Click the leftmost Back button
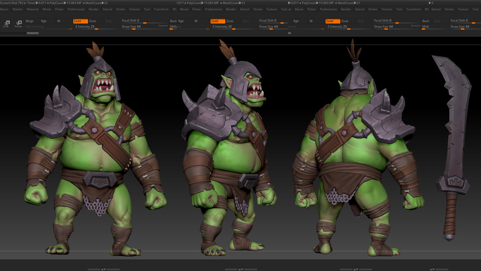 click(x=173, y=21)
